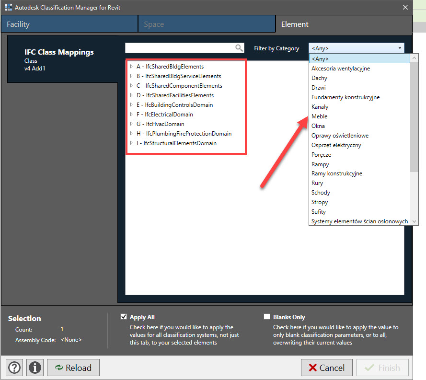Choose Meble from the category list

coord(320,116)
